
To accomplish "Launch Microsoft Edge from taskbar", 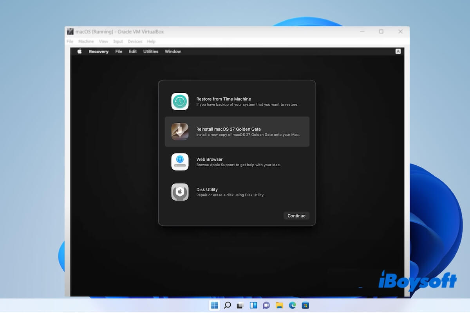I will coord(292,305).
